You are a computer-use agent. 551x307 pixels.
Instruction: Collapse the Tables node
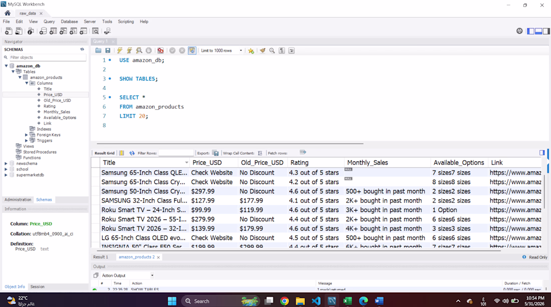(13, 71)
